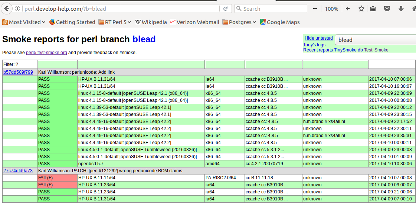Reload the current page
416x203 pixels.
coord(225,9)
